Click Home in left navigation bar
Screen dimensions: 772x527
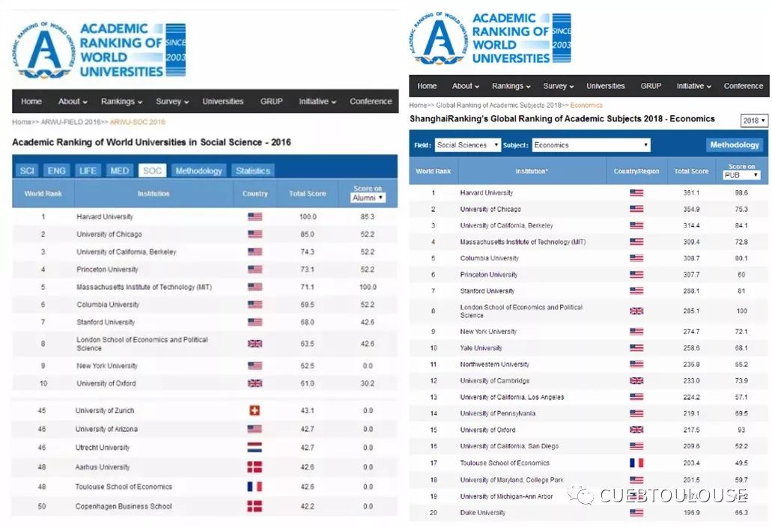(31, 101)
